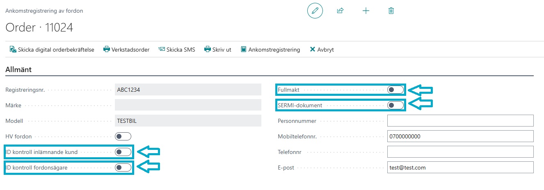Click the pencil edit icon
544x190 pixels.
315,11
